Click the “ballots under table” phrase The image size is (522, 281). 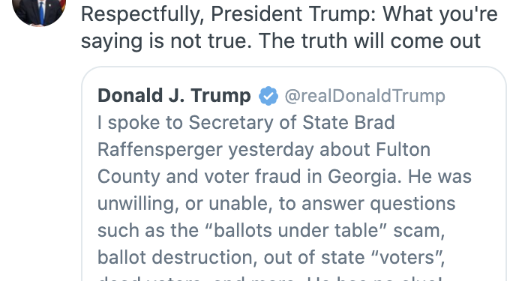(296, 230)
